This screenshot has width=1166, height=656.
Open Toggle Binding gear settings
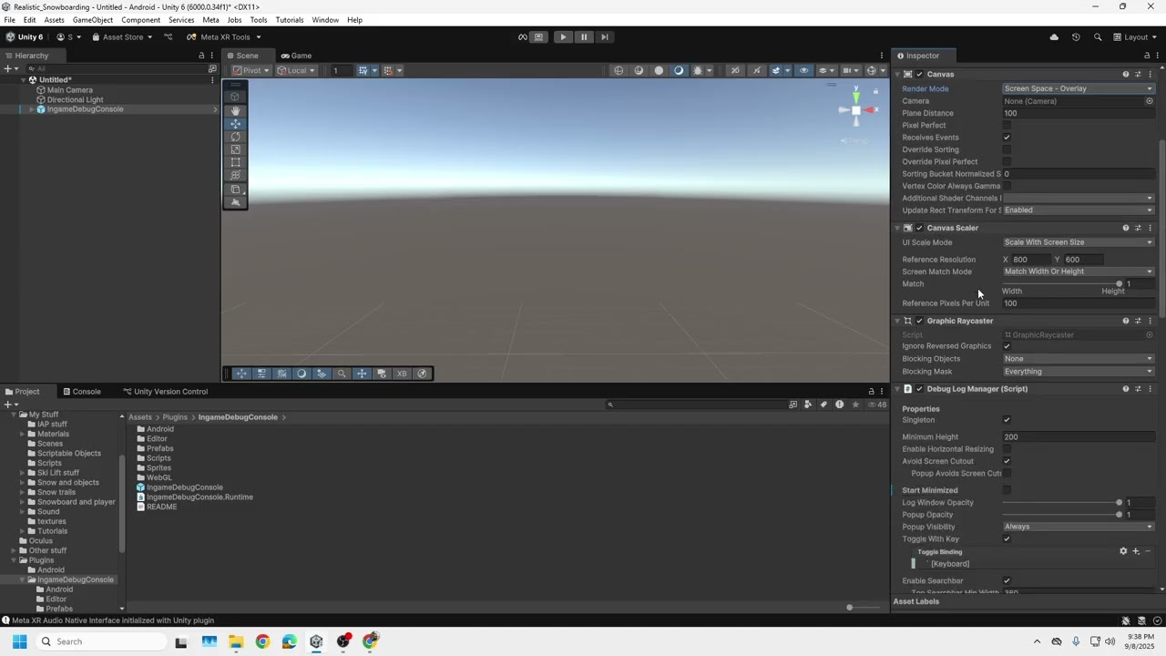click(x=1123, y=551)
